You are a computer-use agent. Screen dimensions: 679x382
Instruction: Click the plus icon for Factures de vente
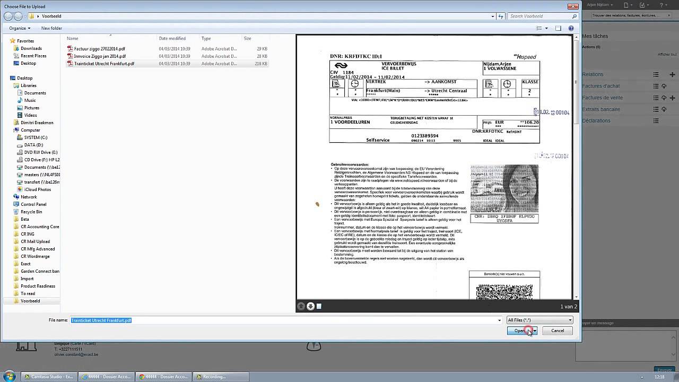(x=672, y=98)
